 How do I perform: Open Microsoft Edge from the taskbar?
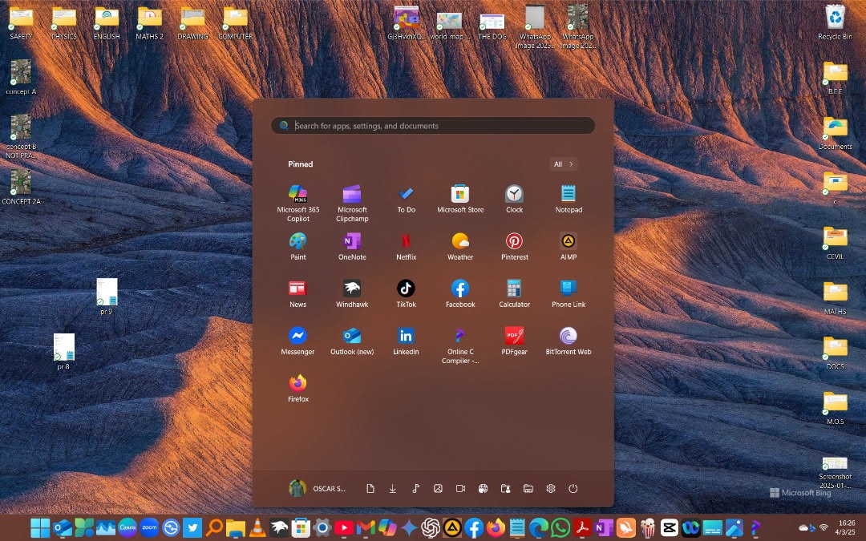(x=539, y=527)
